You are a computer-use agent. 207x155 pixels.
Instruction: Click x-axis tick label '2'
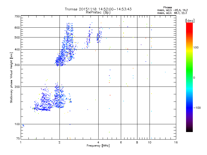coord(60,142)
